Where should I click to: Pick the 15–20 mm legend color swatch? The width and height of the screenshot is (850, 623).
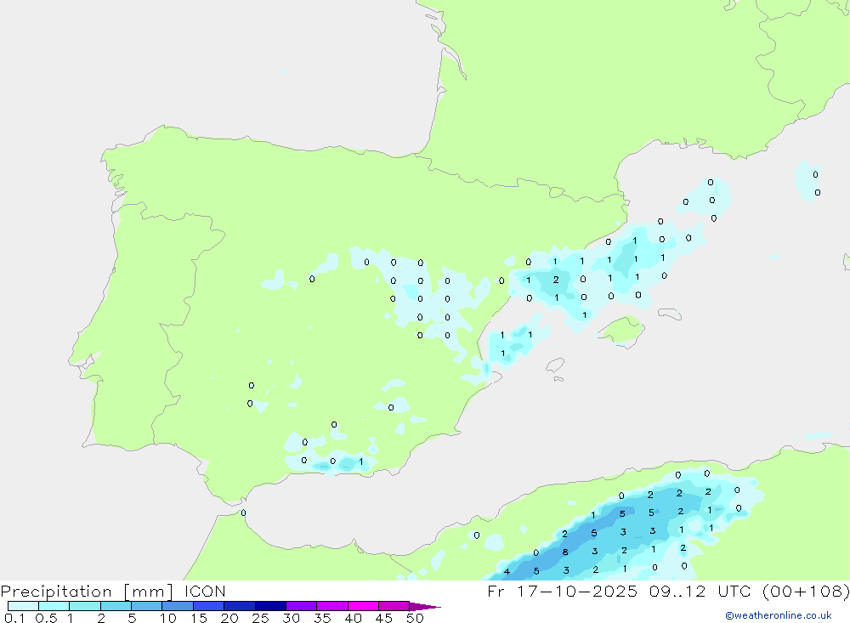[x=209, y=606]
